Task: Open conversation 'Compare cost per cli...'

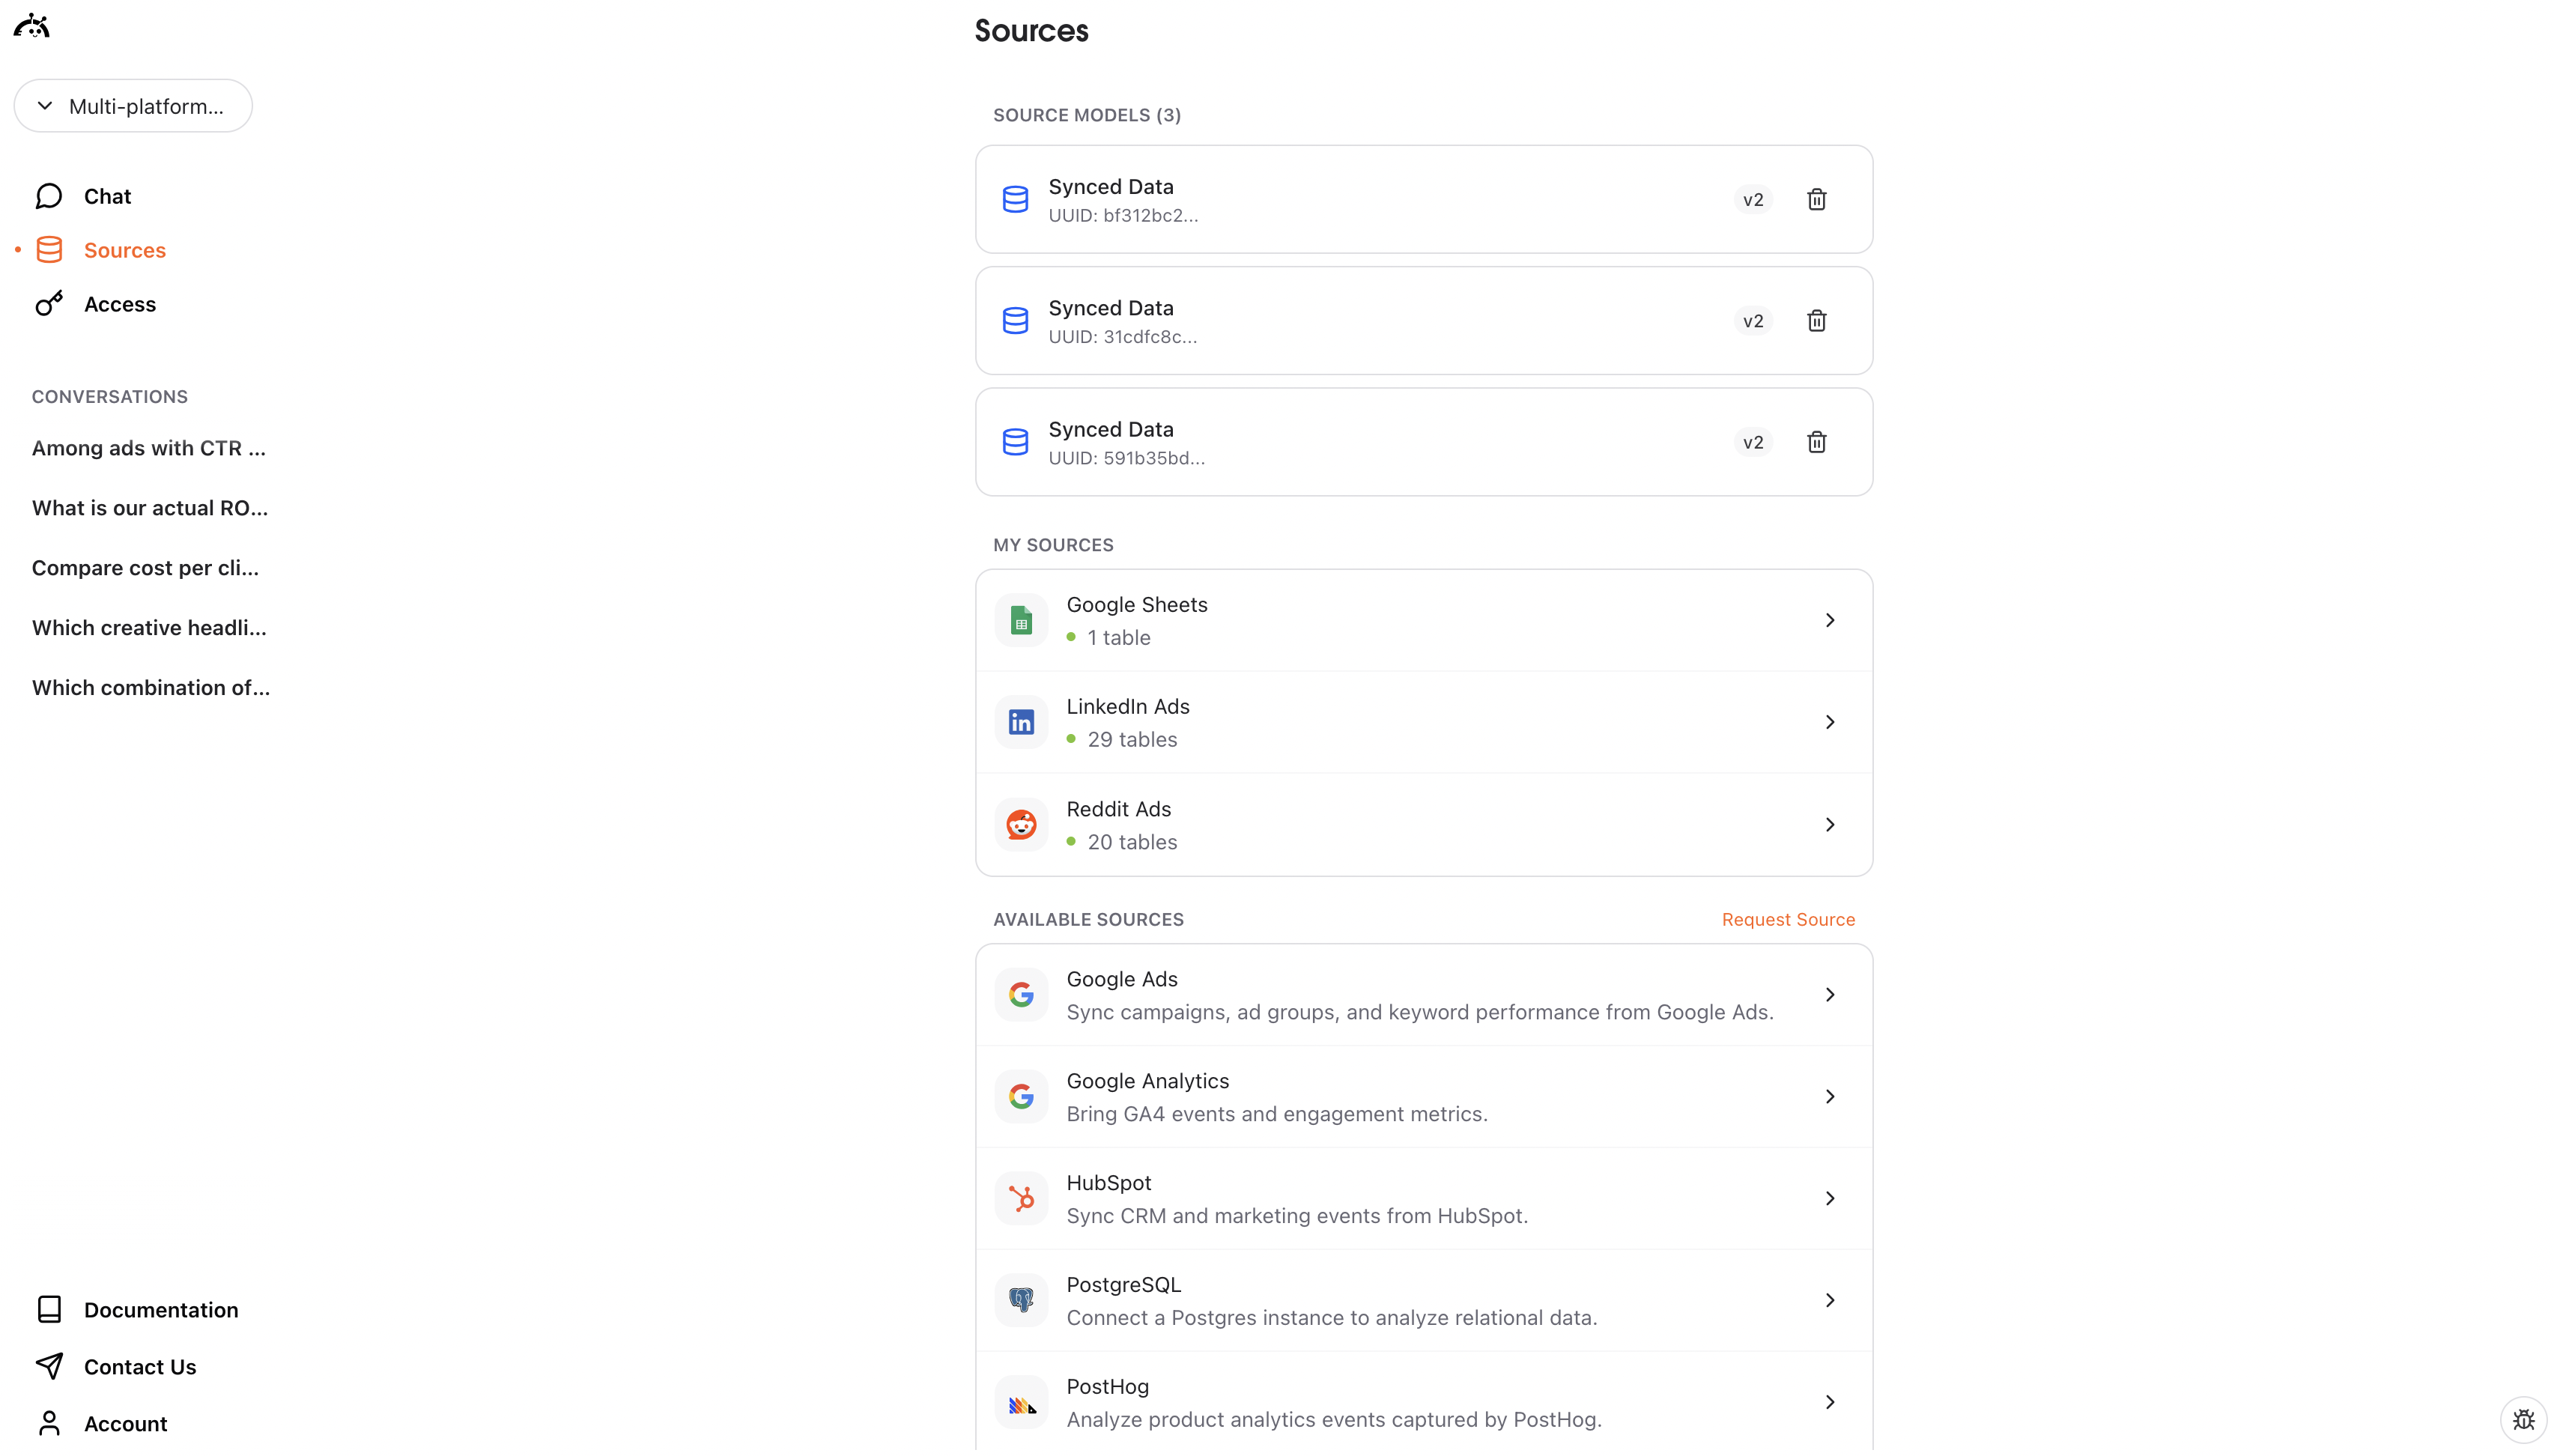Action: click(145, 568)
